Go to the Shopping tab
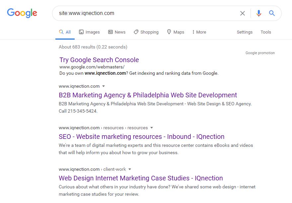 146,32
